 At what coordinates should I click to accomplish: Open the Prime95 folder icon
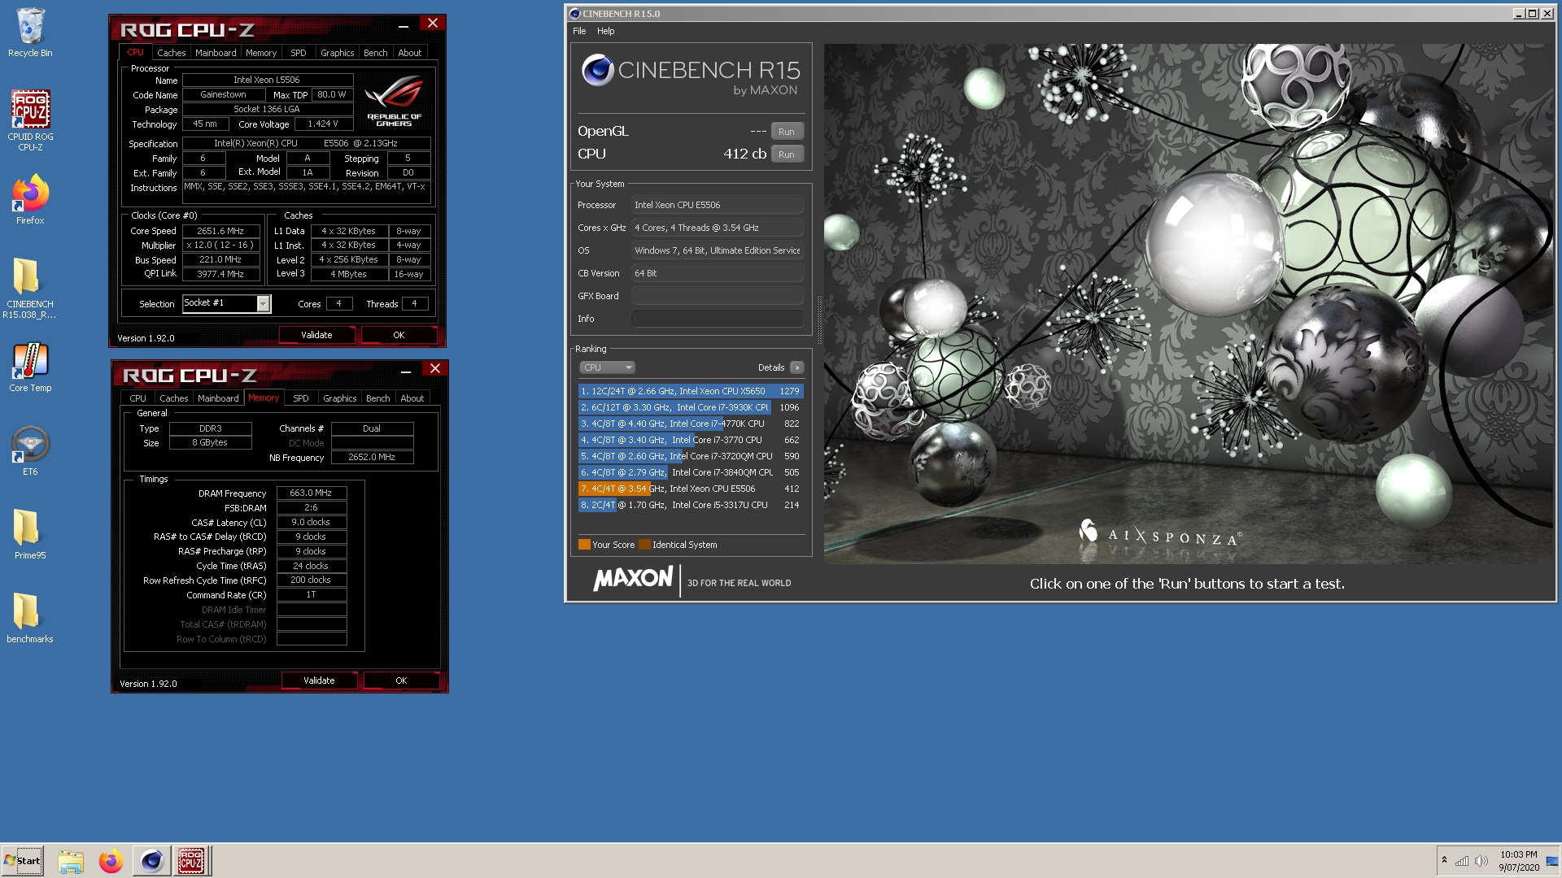[30, 535]
